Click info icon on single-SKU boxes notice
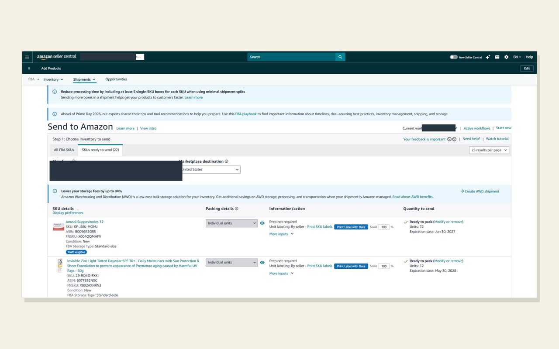Screen dimensions: 559x349 [x=55, y=92]
